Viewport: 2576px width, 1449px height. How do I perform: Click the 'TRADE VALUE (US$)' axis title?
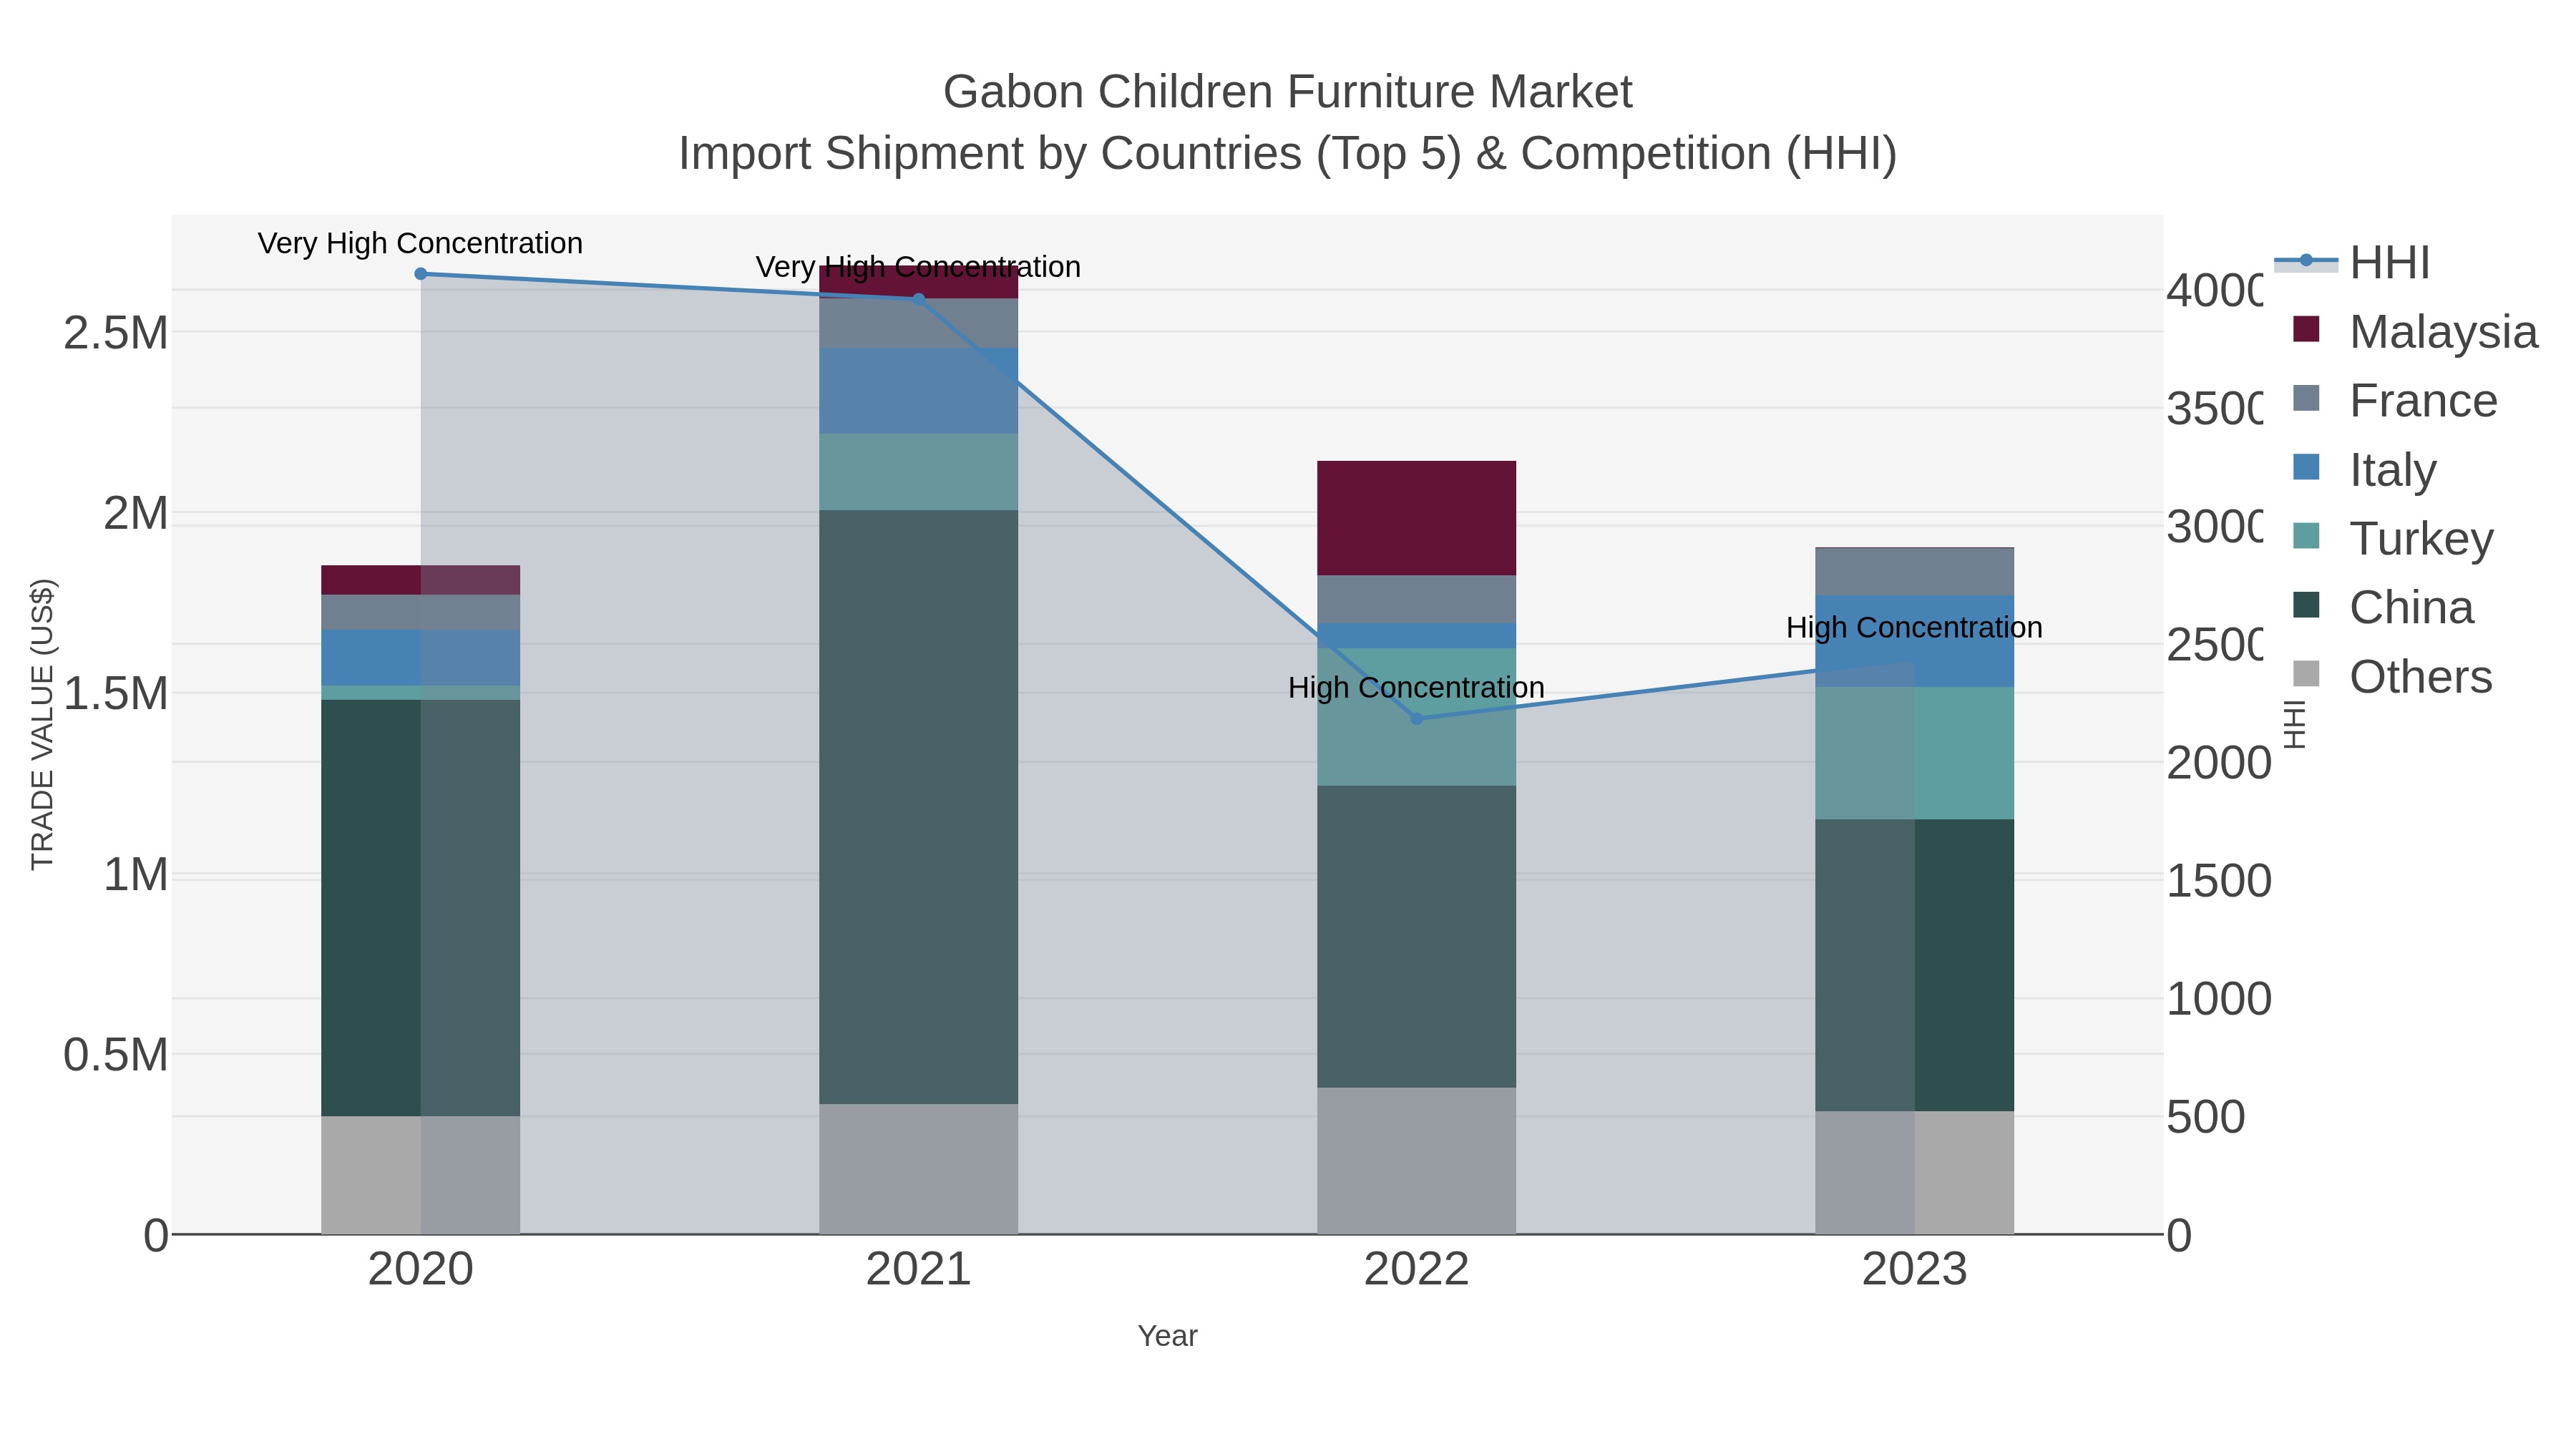(x=42, y=724)
